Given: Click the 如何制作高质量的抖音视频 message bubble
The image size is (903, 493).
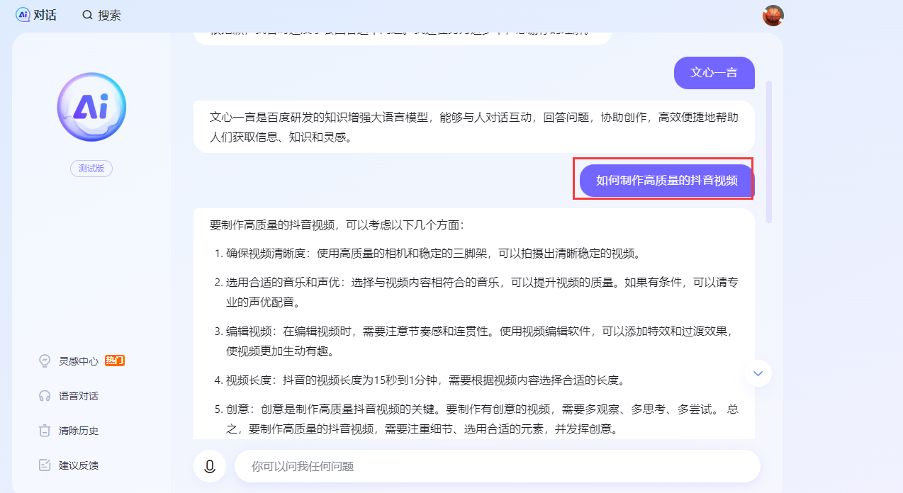Looking at the screenshot, I should pos(667,181).
